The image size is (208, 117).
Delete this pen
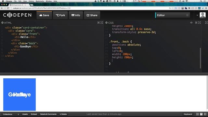pyautogui.click(x=63, y=114)
